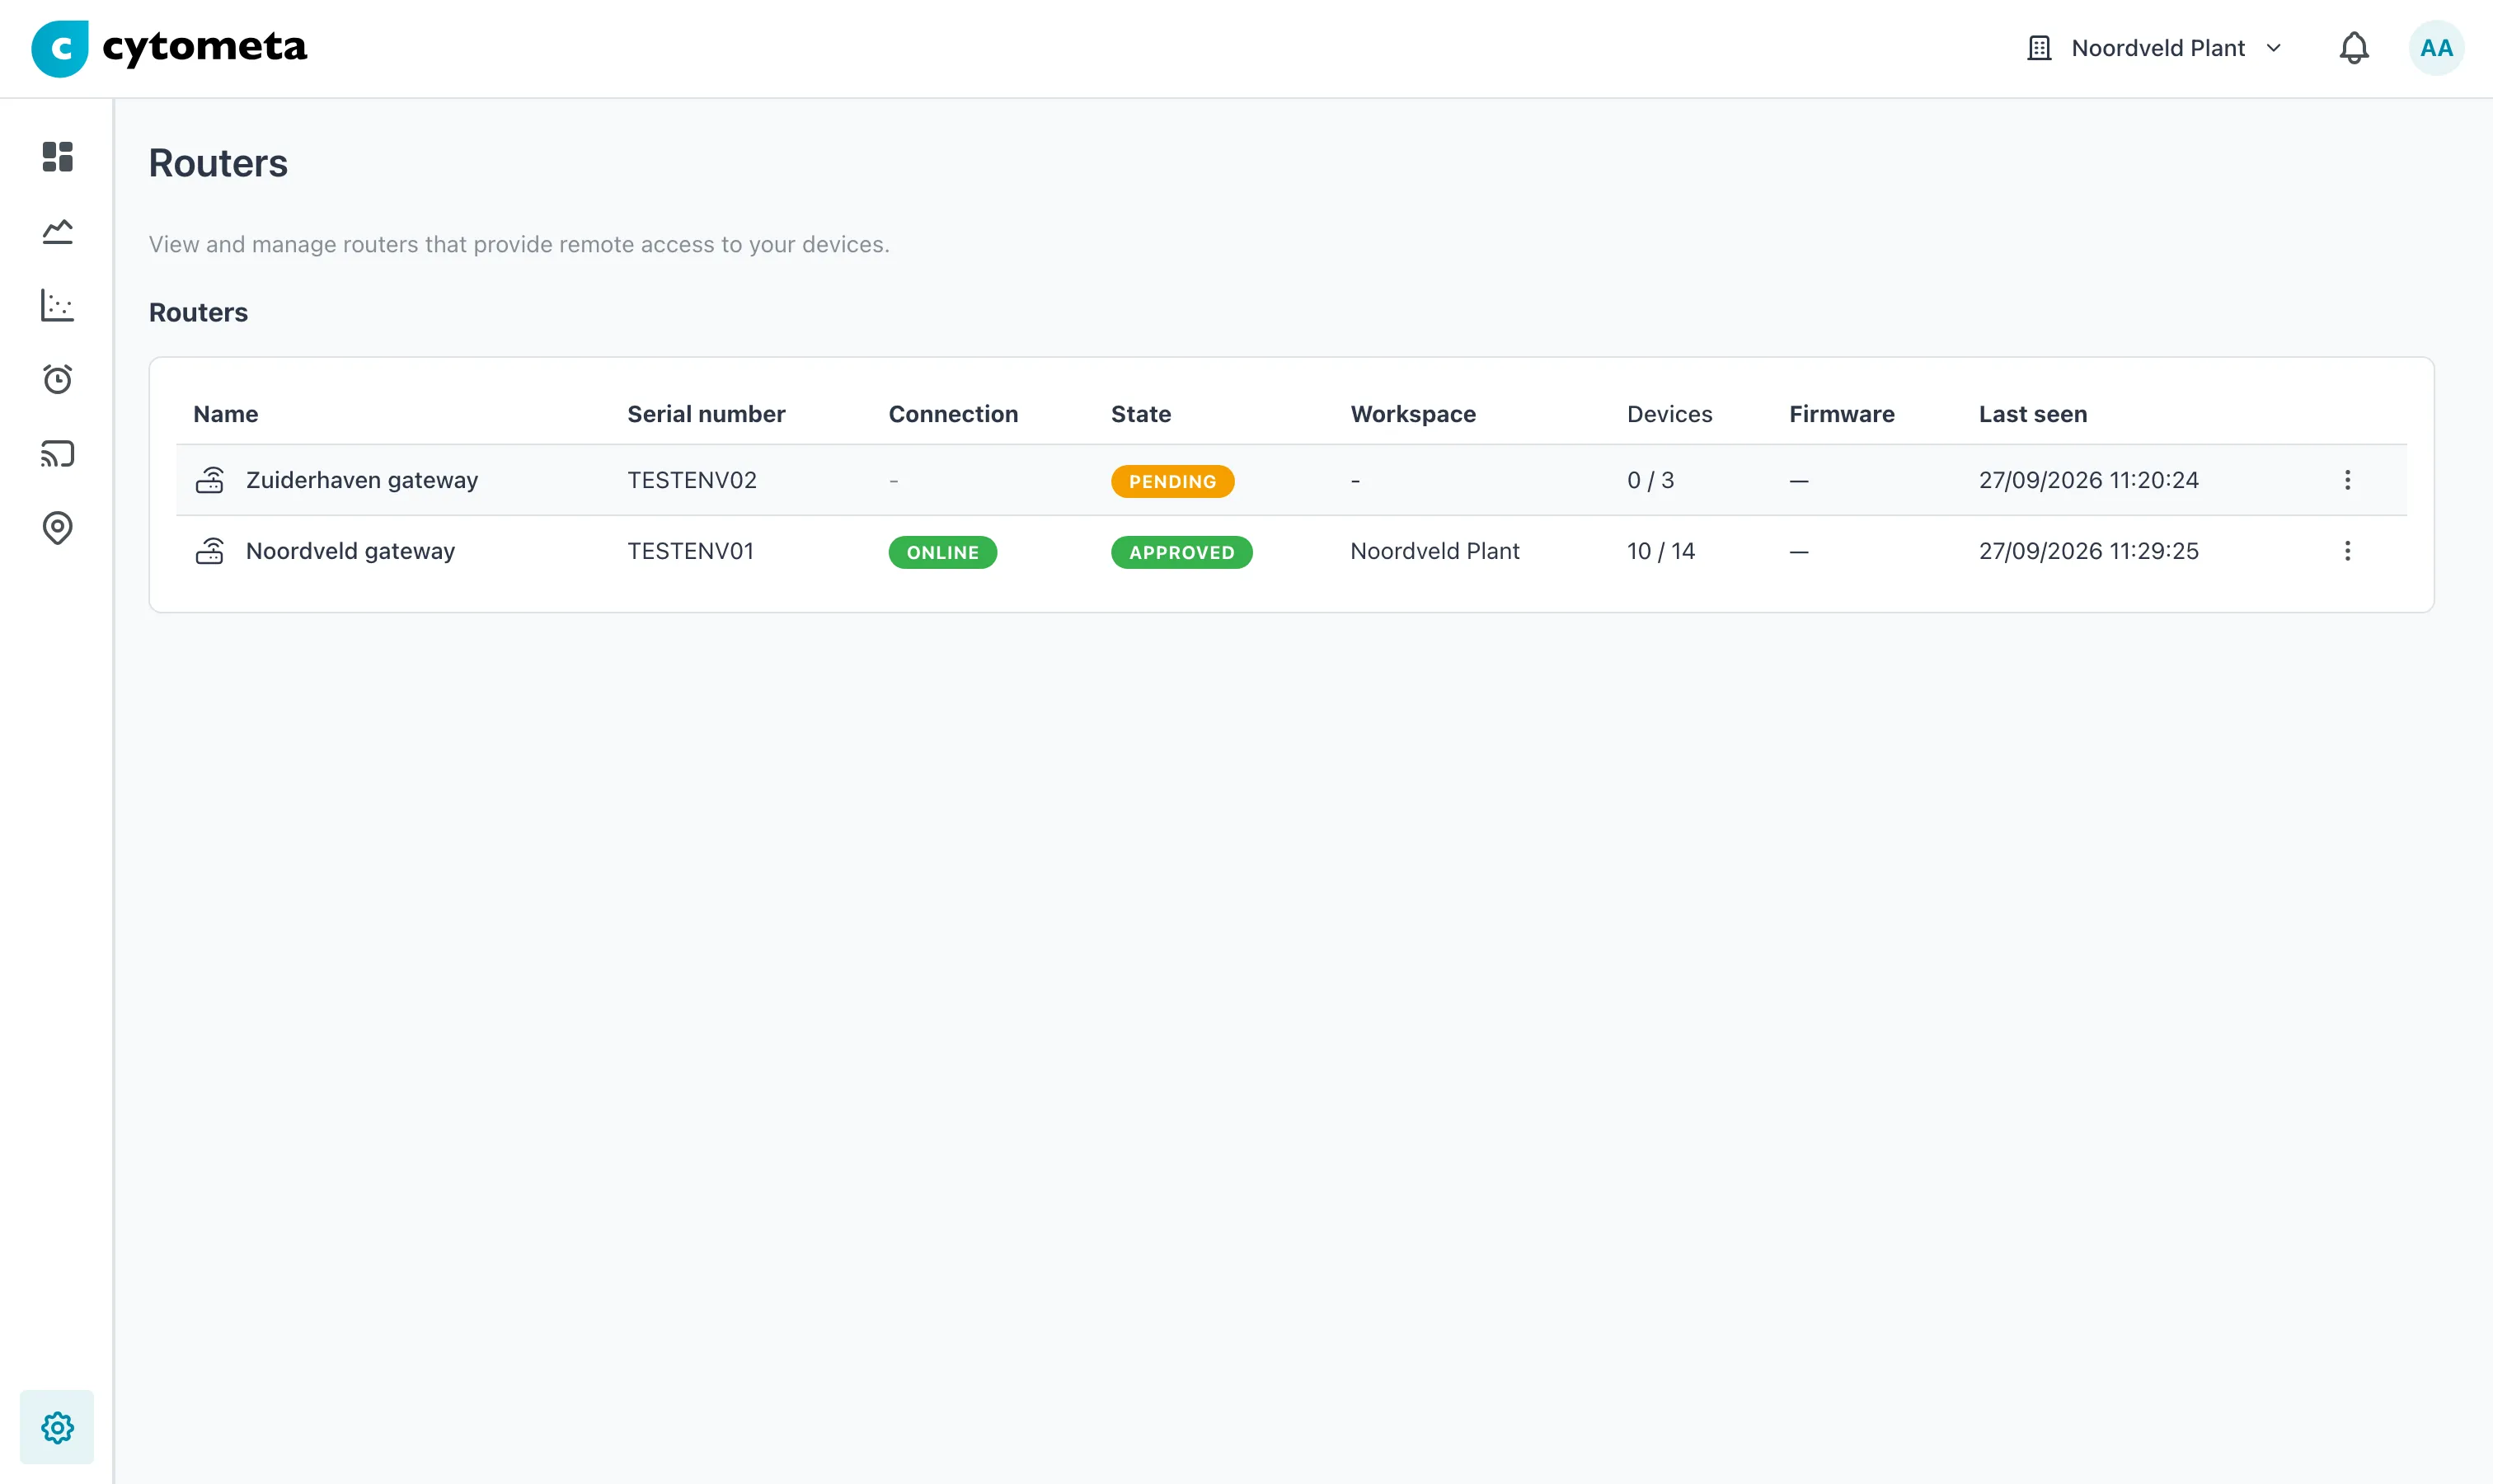Open the scatter plot sidebar icon
The width and height of the screenshot is (2493, 1484).
click(57, 305)
